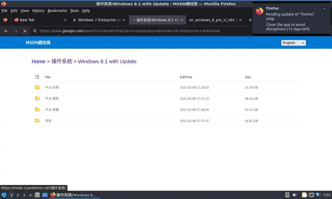Close the en_windows_8_pro_vl_x64 tab
Screen dimensions: 332x199
coord(240,20)
